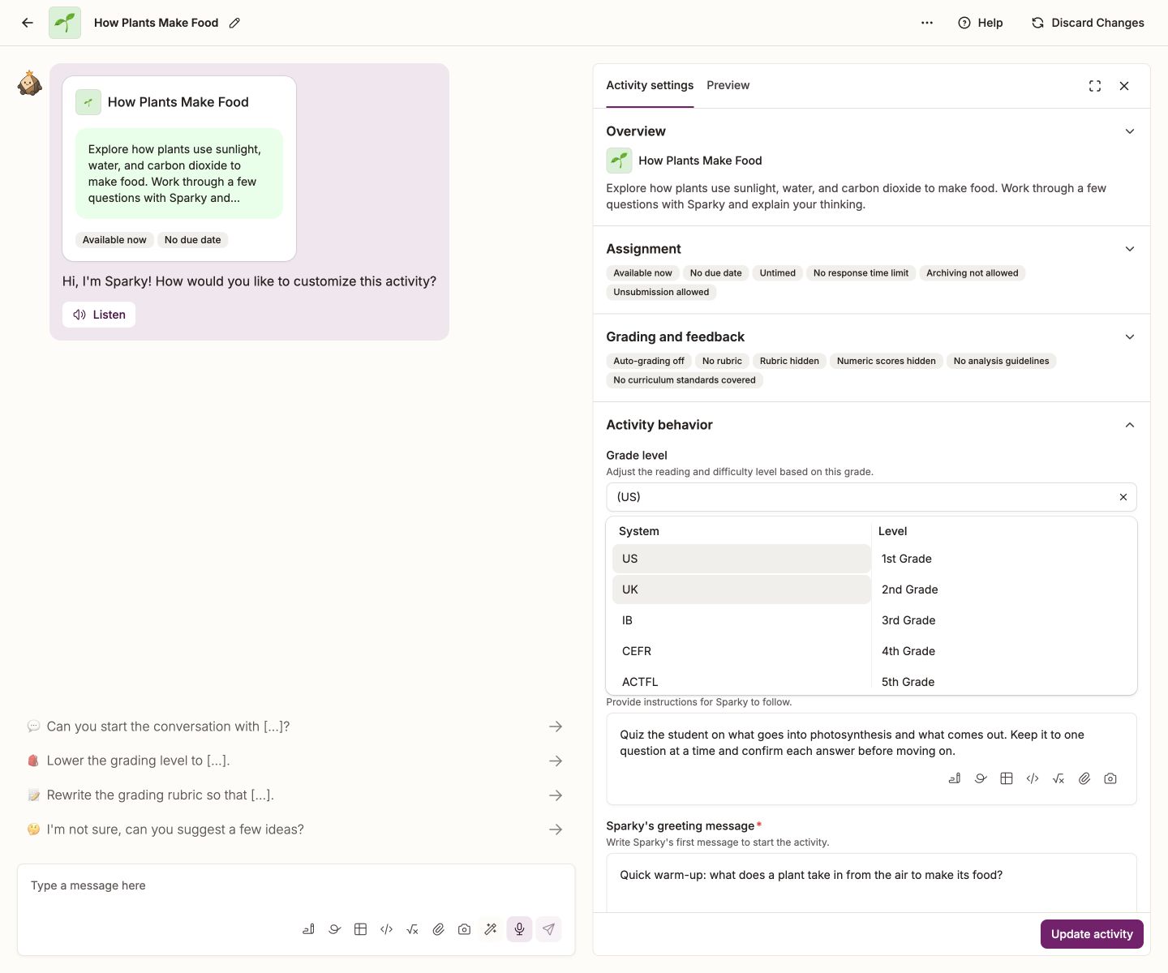Screen dimensions: 1168x973
Task: Select the pen drawing tool in the message box
Action: point(308,929)
